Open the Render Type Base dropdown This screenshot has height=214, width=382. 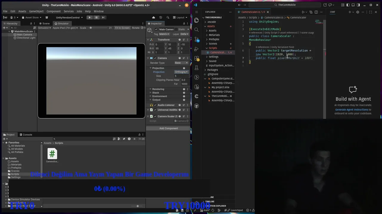point(181,63)
